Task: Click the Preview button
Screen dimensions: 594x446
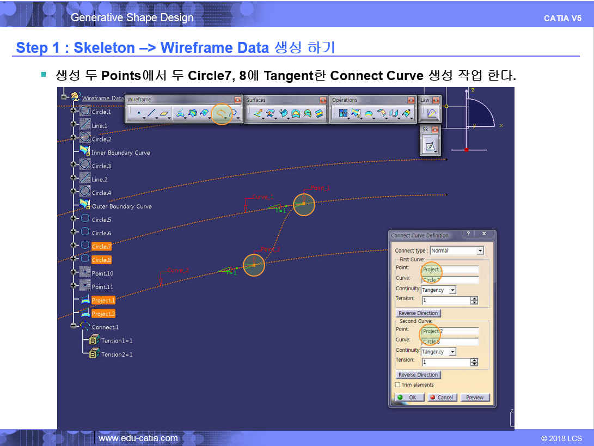Action: [475, 398]
